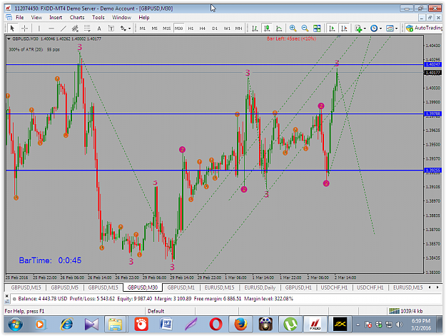Open the periods clock dropdown
The height and width of the screenshot is (336, 446).
[376, 28]
